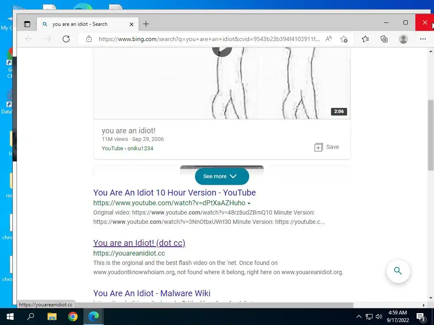The image size is (434, 325).
Task: Select Microsoft Edge taskbar icon
Action: tap(94, 317)
